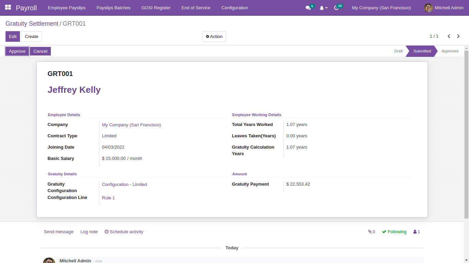Open the messaging conversations panel

point(308,8)
